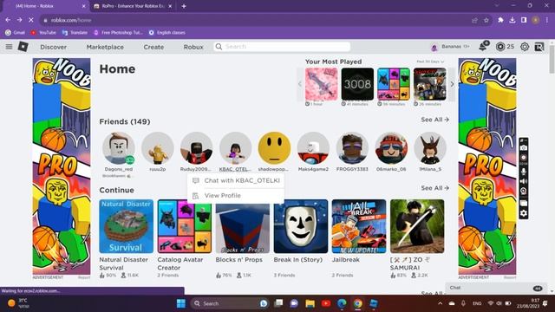Switch to the RoPro browser tab

pos(133,6)
